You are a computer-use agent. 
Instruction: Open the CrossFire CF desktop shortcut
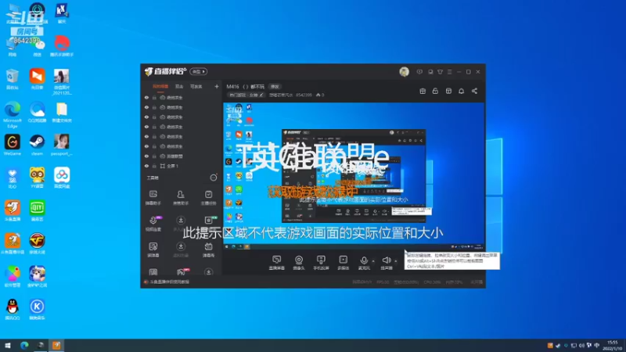pos(37,243)
